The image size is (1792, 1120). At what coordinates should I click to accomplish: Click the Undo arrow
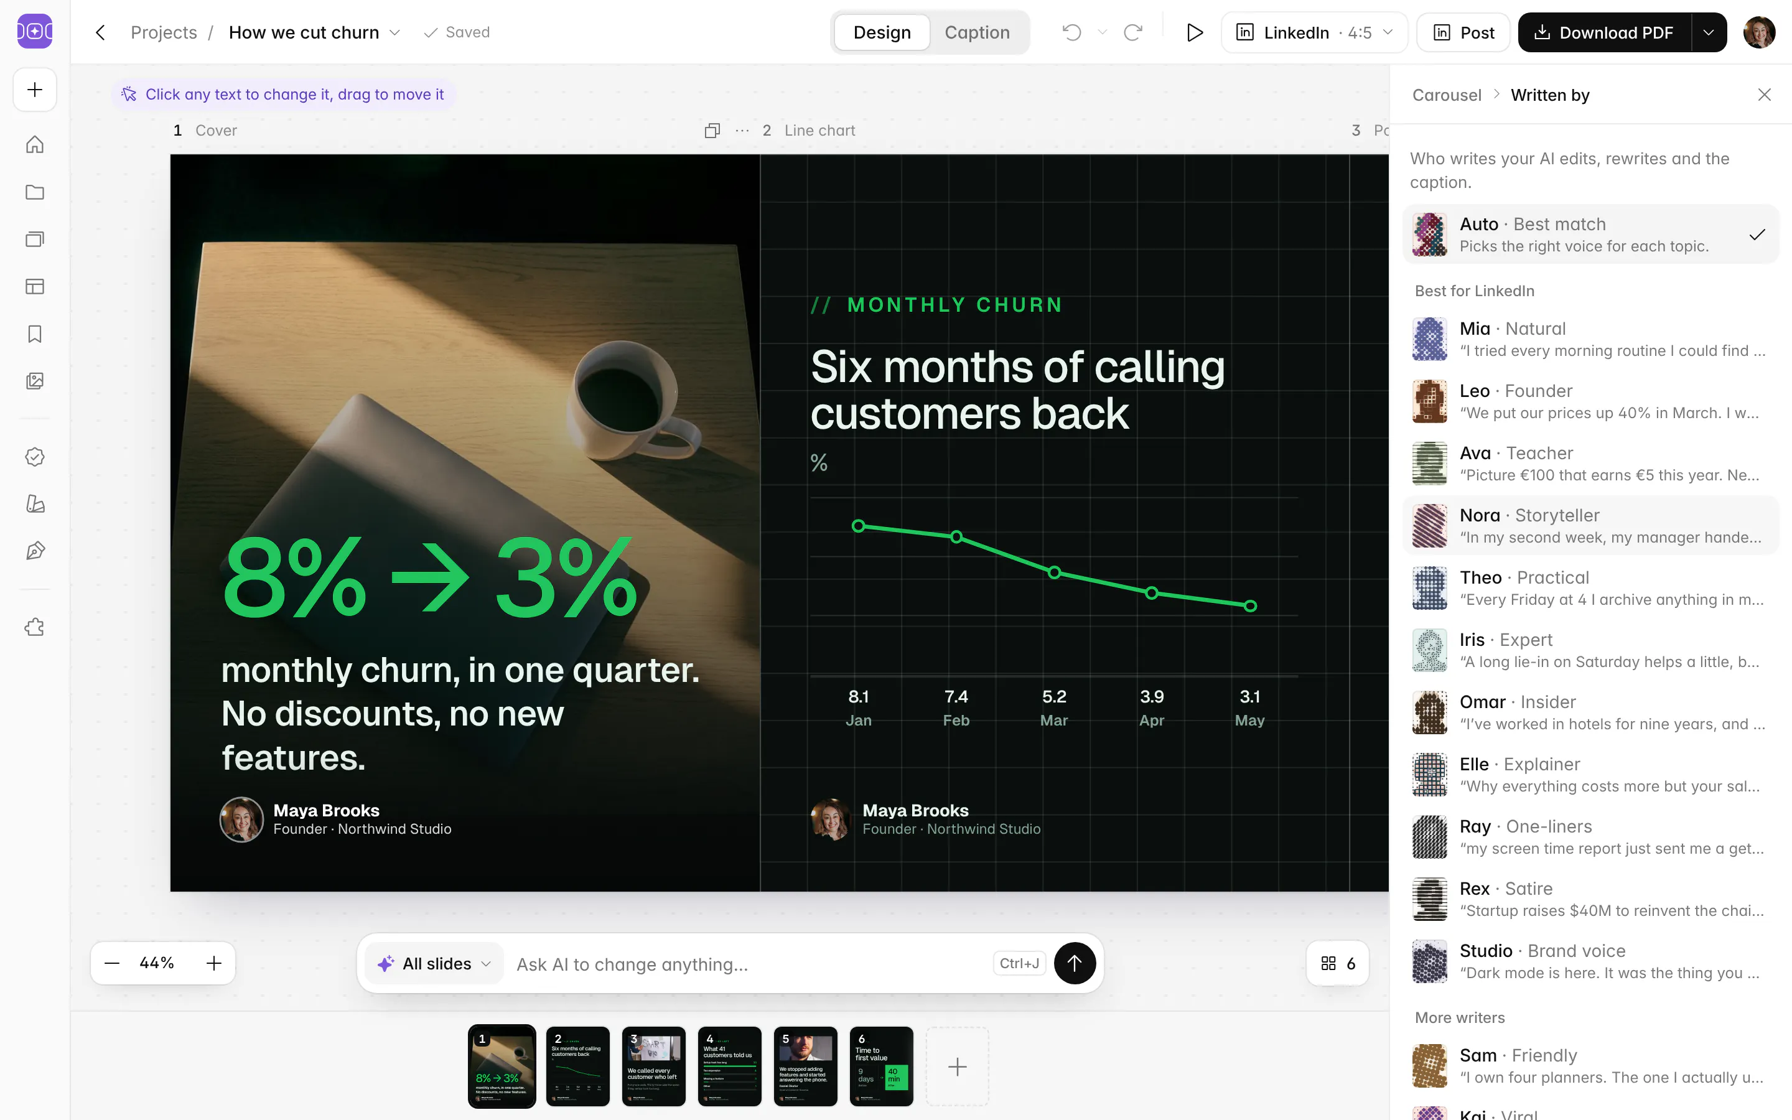click(x=1071, y=32)
